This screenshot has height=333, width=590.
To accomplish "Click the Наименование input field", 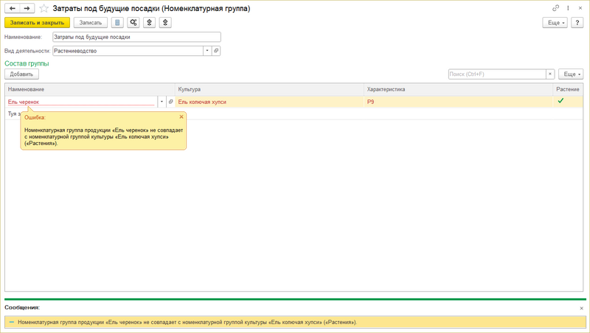I will 136,37.
